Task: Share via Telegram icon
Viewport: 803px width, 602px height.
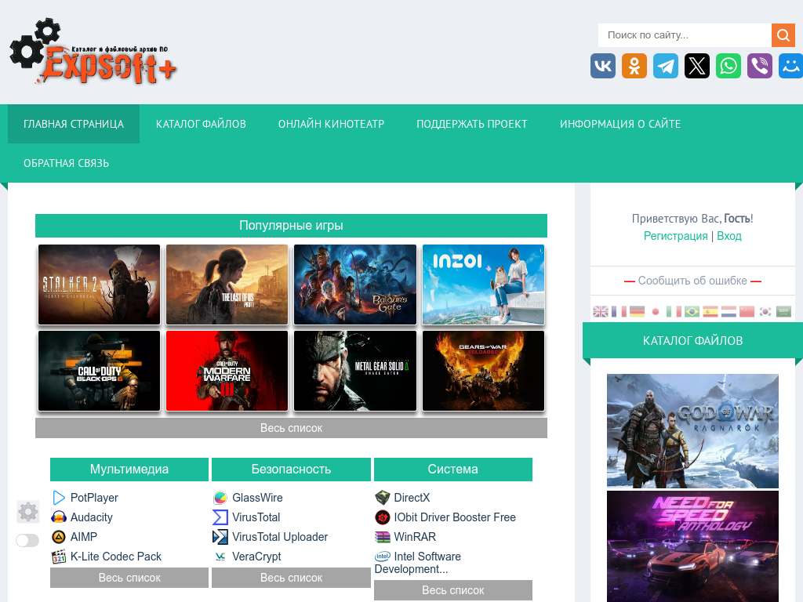Action: pyautogui.click(x=666, y=66)
